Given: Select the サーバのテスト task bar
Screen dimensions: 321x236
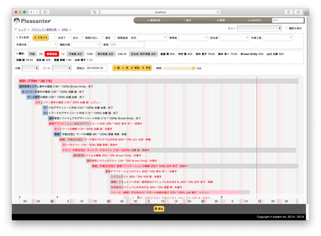Looking at the screenshot, I should pos(65,145).
